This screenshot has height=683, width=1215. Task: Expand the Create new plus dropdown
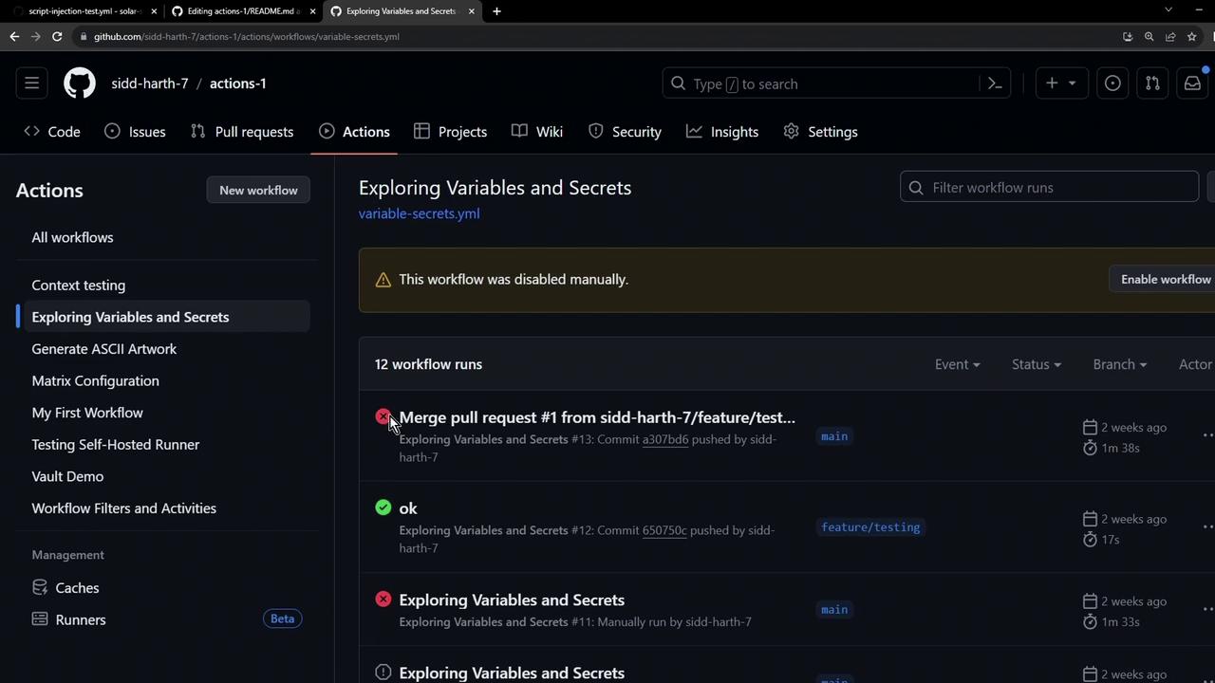1061,83
